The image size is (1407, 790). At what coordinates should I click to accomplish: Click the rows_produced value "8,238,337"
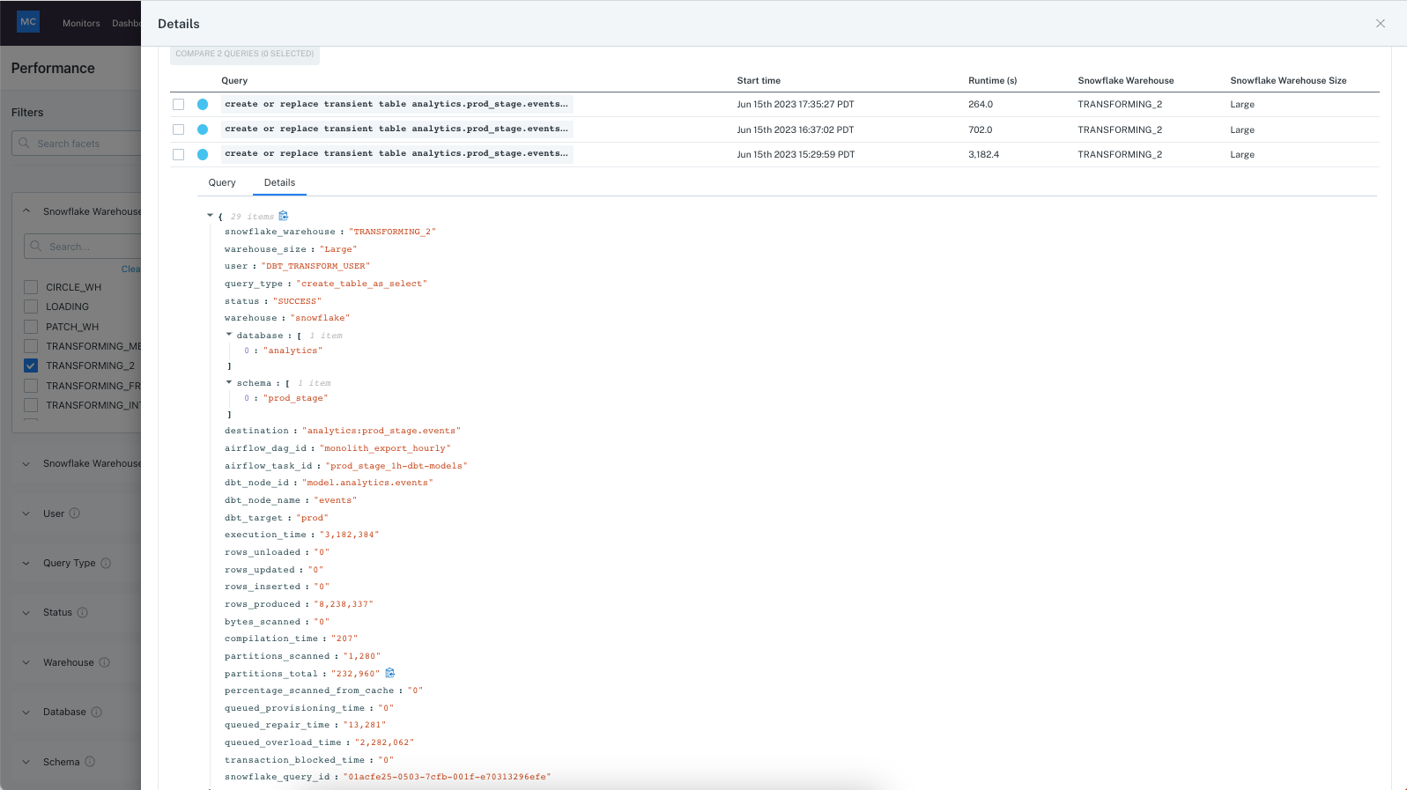coord(344,604)
